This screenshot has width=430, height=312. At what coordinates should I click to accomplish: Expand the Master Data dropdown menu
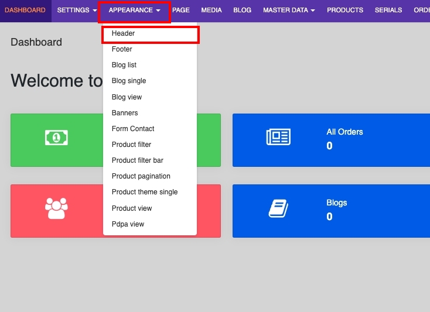(x=289, y=10)
